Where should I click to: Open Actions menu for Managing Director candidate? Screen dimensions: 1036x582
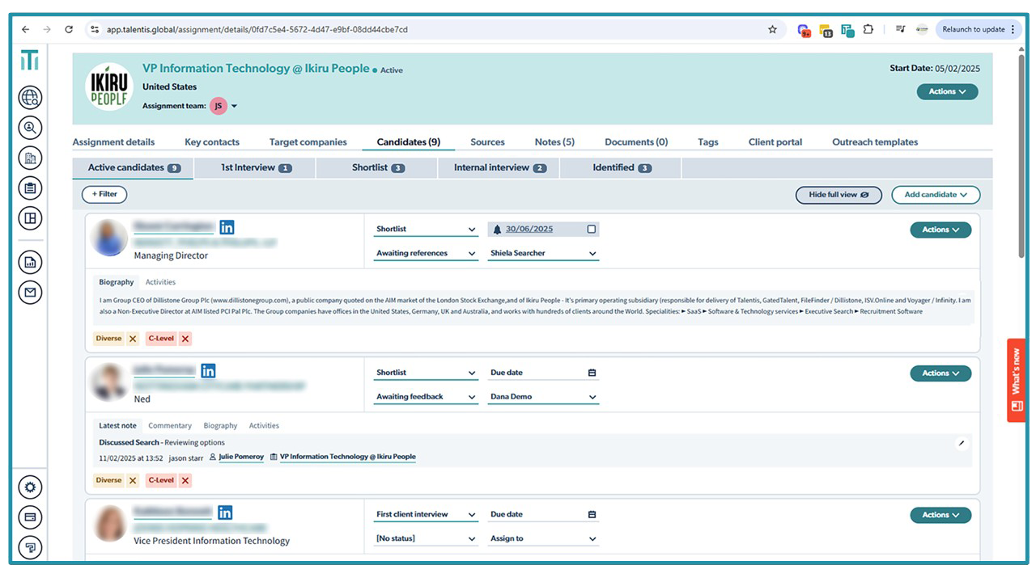pyautogui.click(x=940, y=230)
